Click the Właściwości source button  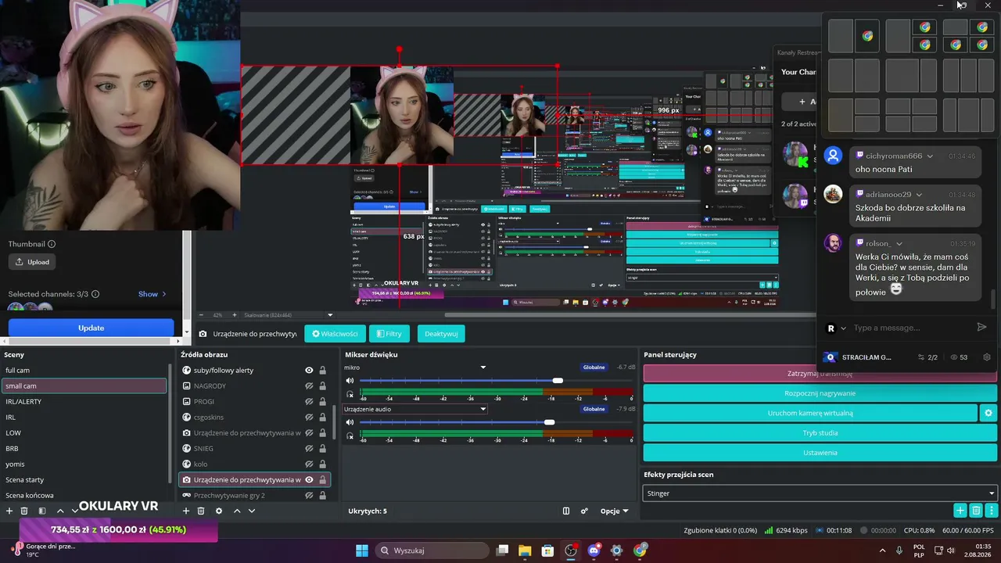(335, 334)
